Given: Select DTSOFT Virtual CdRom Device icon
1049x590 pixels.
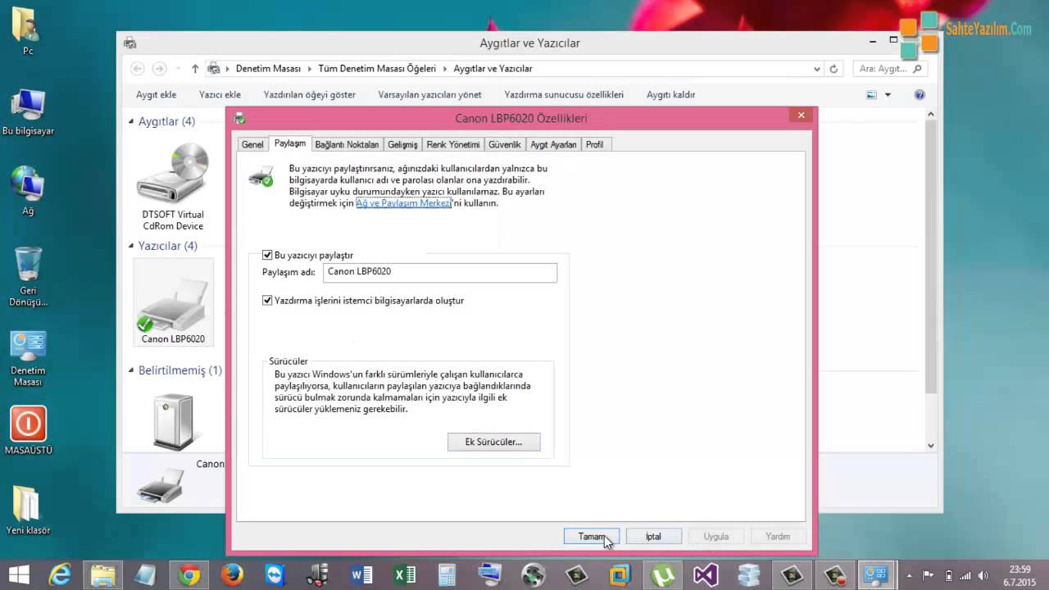Looking at the screenshot, I should pos(172,188).
